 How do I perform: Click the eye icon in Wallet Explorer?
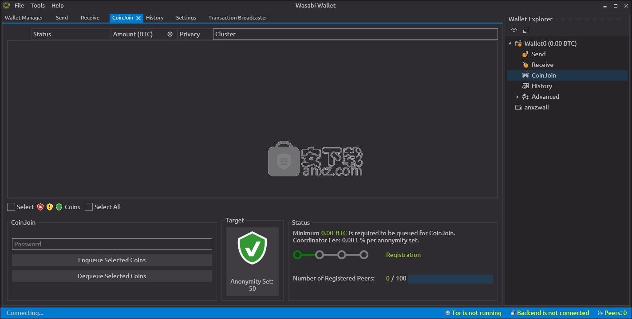(514, 31)
